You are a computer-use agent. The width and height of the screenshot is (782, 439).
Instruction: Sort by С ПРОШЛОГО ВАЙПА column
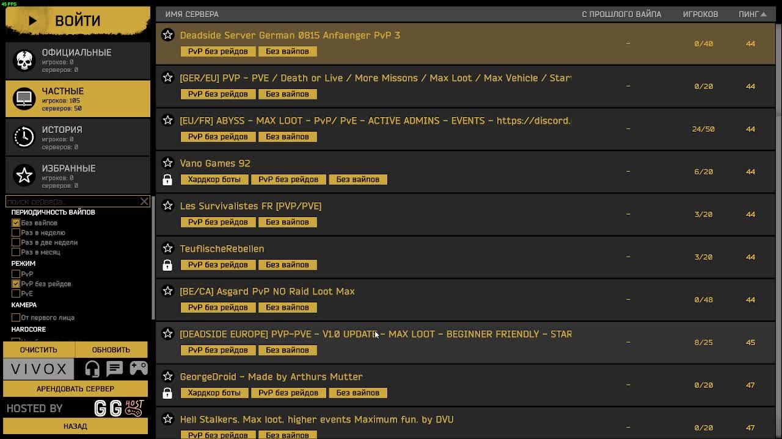621,14
